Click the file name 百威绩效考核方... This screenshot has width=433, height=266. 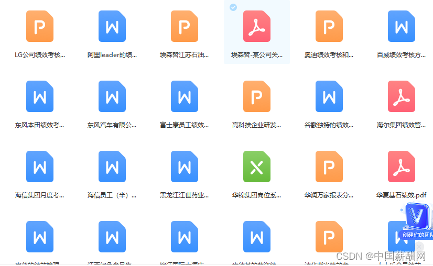402,55
